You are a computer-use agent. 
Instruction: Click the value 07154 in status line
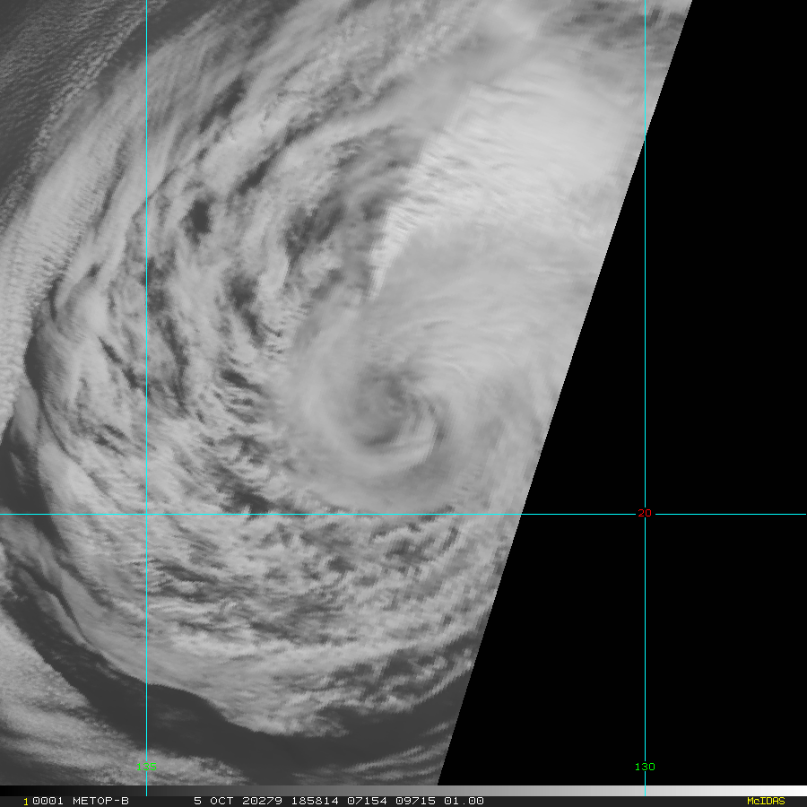pos(367,801)
